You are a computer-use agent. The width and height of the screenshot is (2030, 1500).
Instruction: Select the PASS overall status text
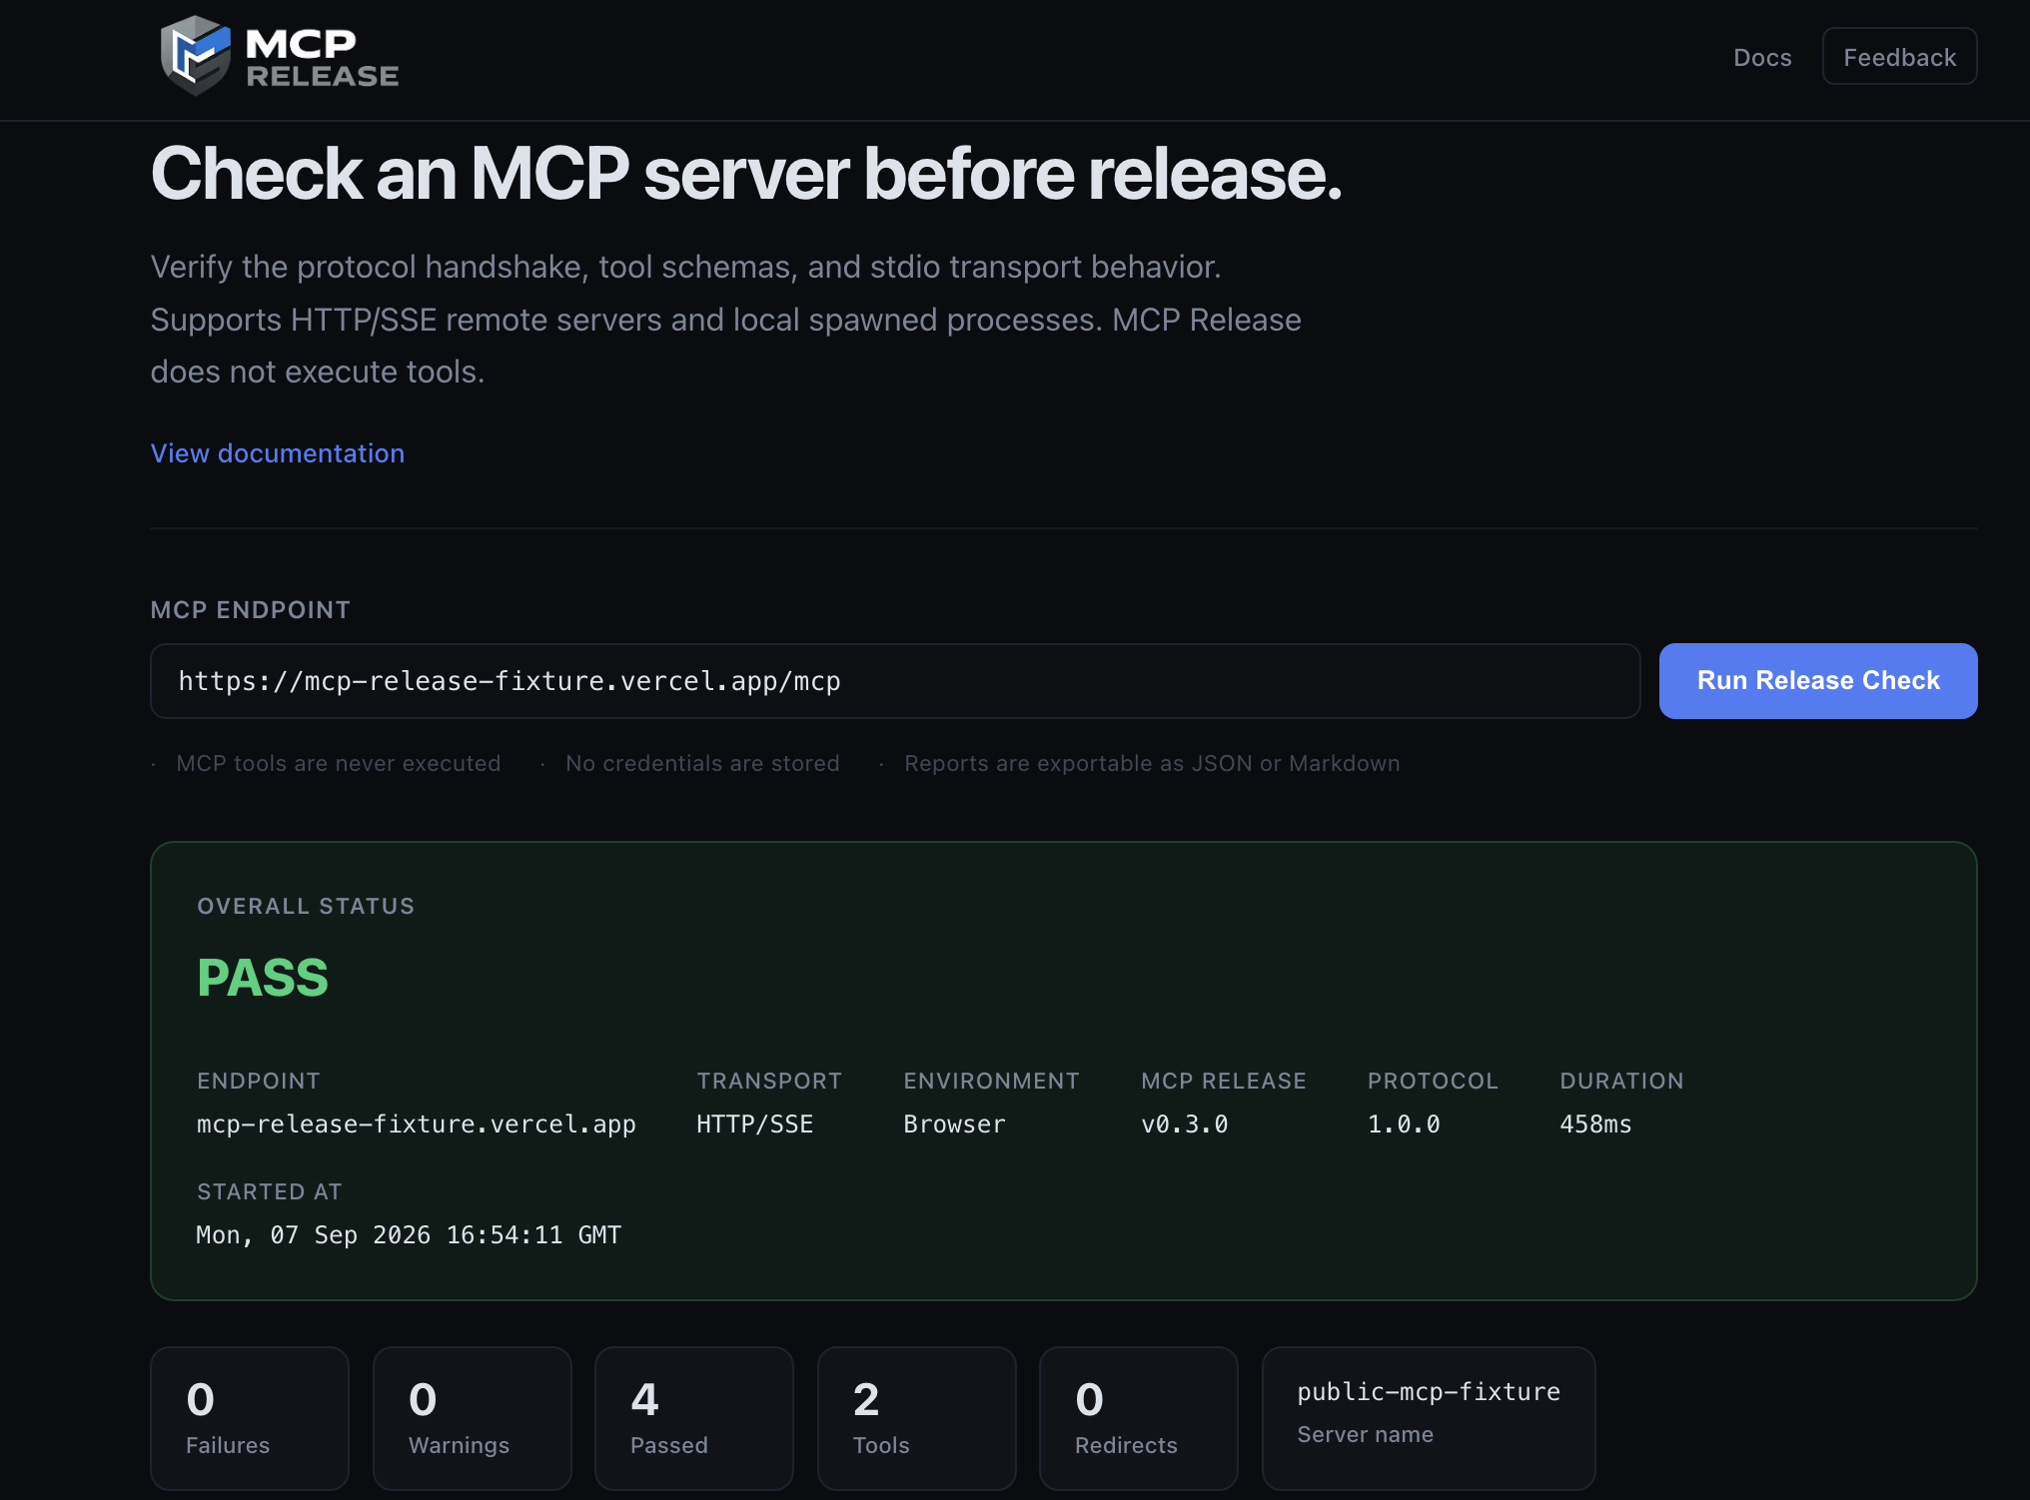click(263, 978)
